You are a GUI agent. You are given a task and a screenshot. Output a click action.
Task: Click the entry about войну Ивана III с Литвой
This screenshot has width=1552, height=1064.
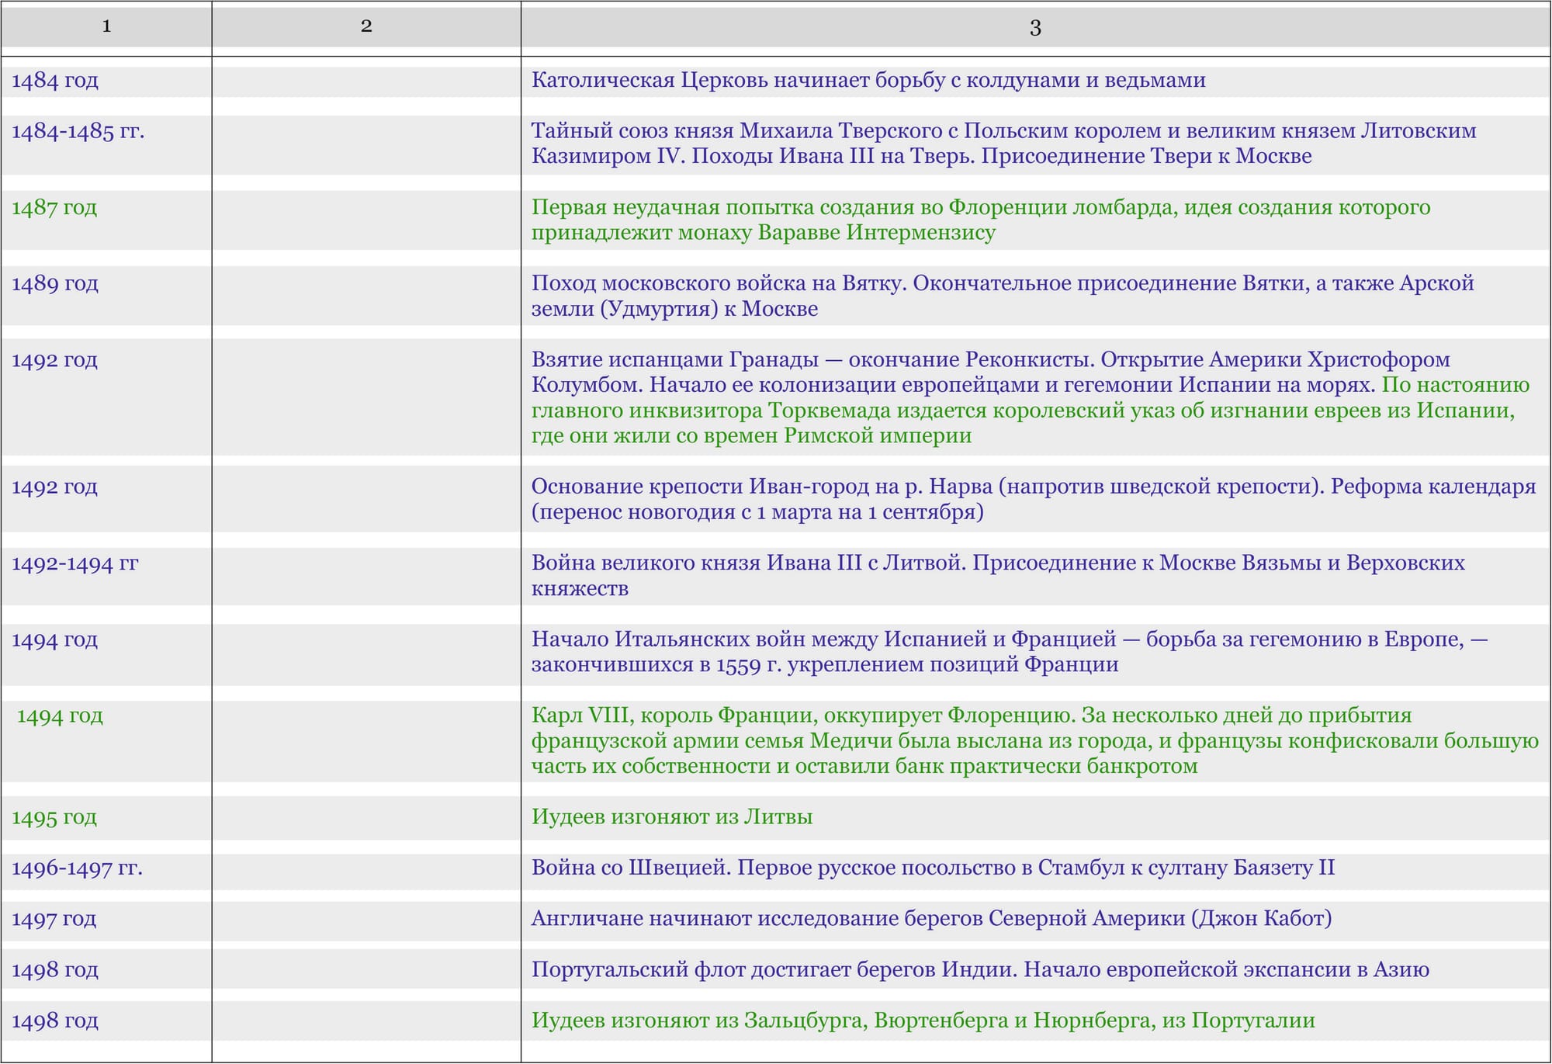[x=998, y=575]
